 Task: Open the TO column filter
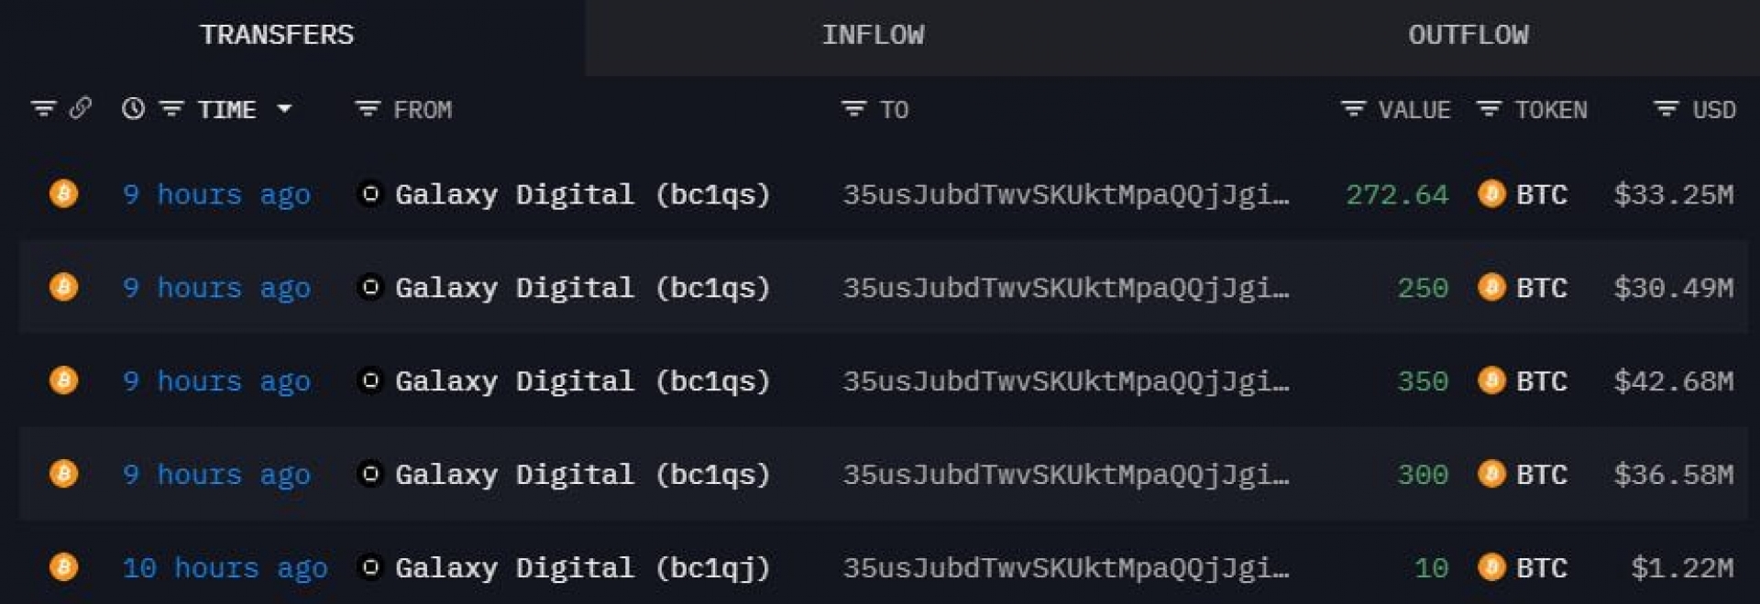coord(853,110)
